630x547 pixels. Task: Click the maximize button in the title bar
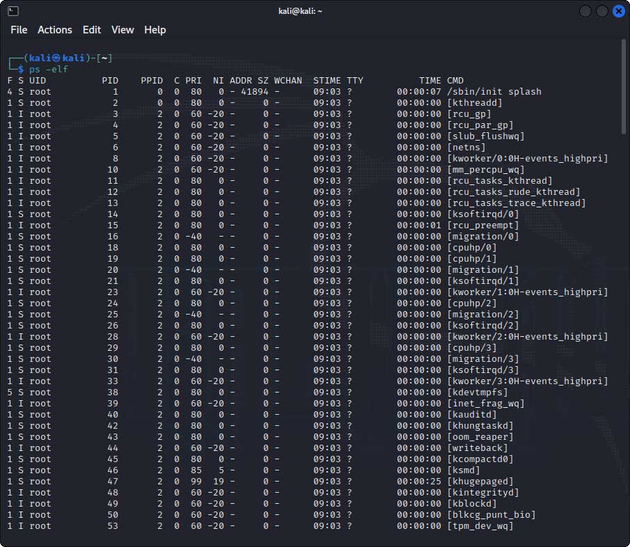(x=602, y=11)
